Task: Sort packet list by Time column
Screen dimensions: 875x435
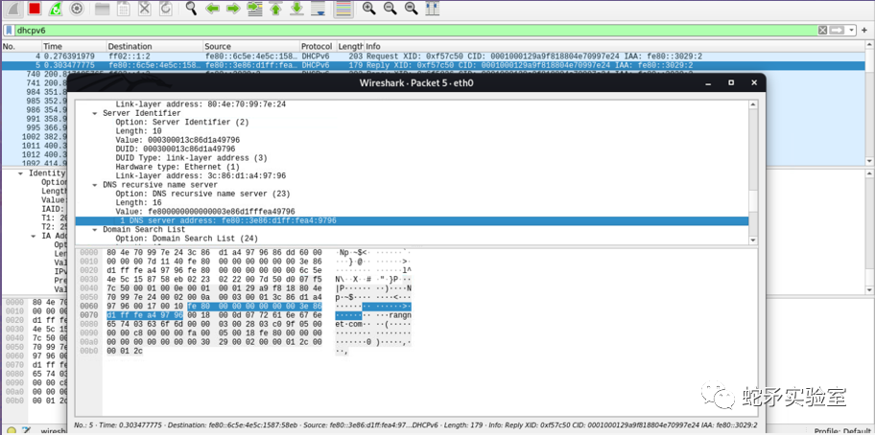Action: coord(74,46)
